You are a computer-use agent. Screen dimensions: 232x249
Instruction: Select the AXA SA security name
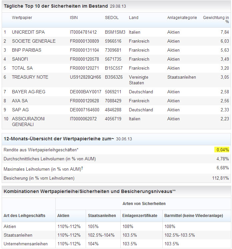click(20, 101)
